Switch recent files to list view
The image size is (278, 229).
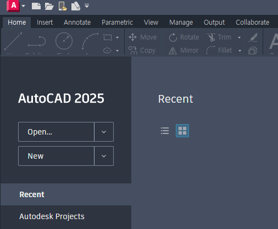coord(165,131)
